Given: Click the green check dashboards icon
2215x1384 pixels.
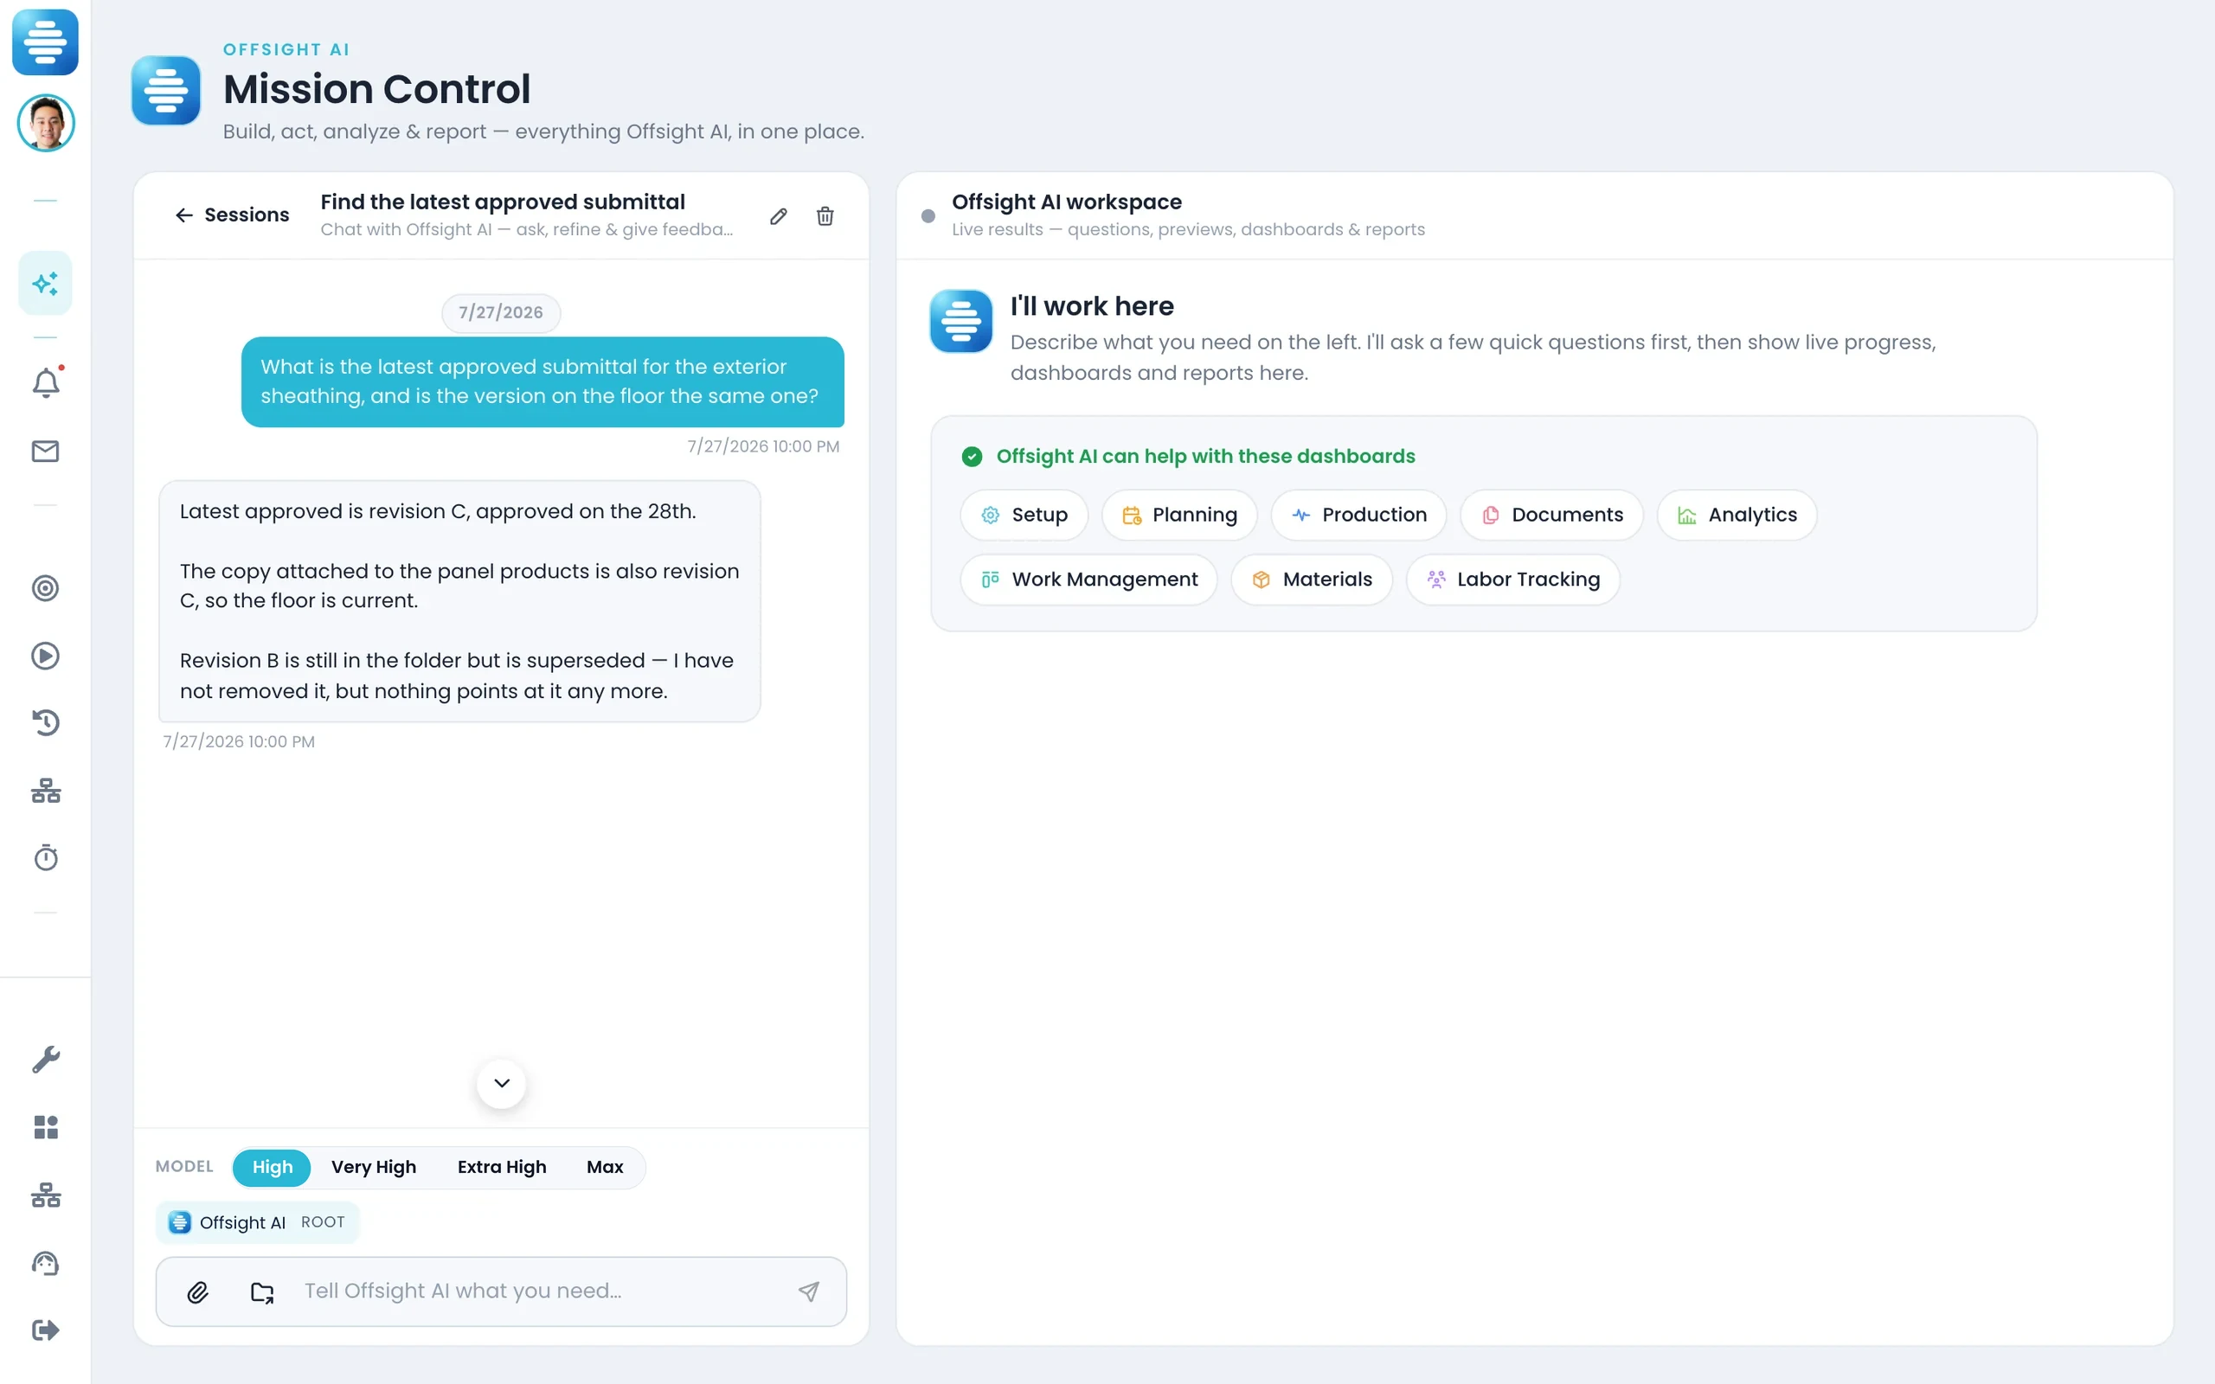Looking at the screenshot, I should pyautogui.click(x=972, y=457).
